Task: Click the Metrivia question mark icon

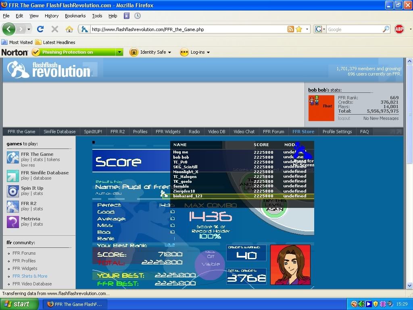Action: 13,222
